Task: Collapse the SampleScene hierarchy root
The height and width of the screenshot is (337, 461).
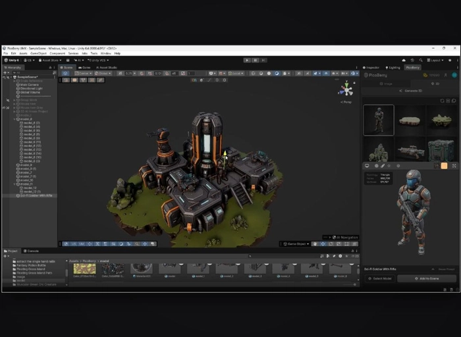Action: click(11, 77)
